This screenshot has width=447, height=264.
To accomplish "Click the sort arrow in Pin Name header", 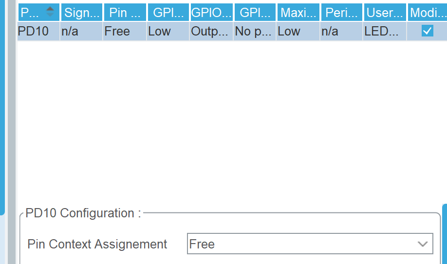I will 50,12.
